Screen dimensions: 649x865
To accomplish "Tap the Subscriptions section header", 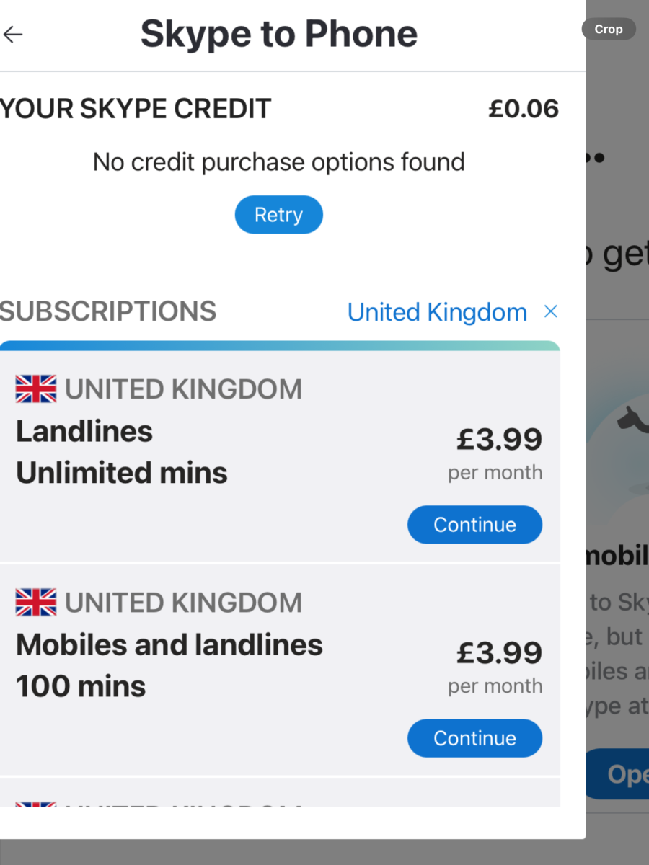I will pos(108,311).
